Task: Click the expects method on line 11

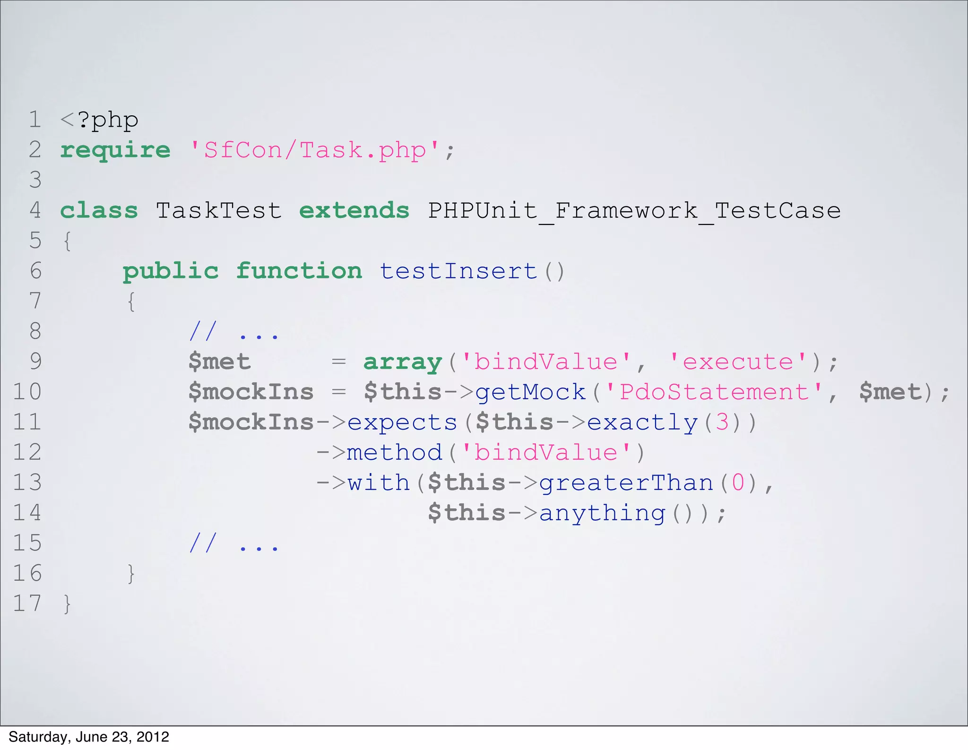Action: [x=403, y=422]
